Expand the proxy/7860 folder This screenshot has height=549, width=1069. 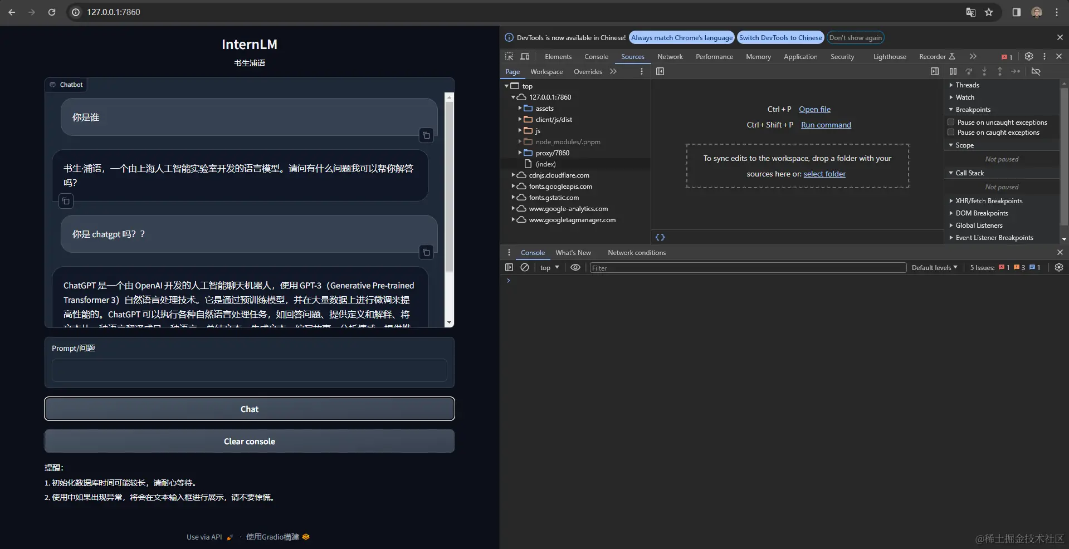[x=520, y=153]
